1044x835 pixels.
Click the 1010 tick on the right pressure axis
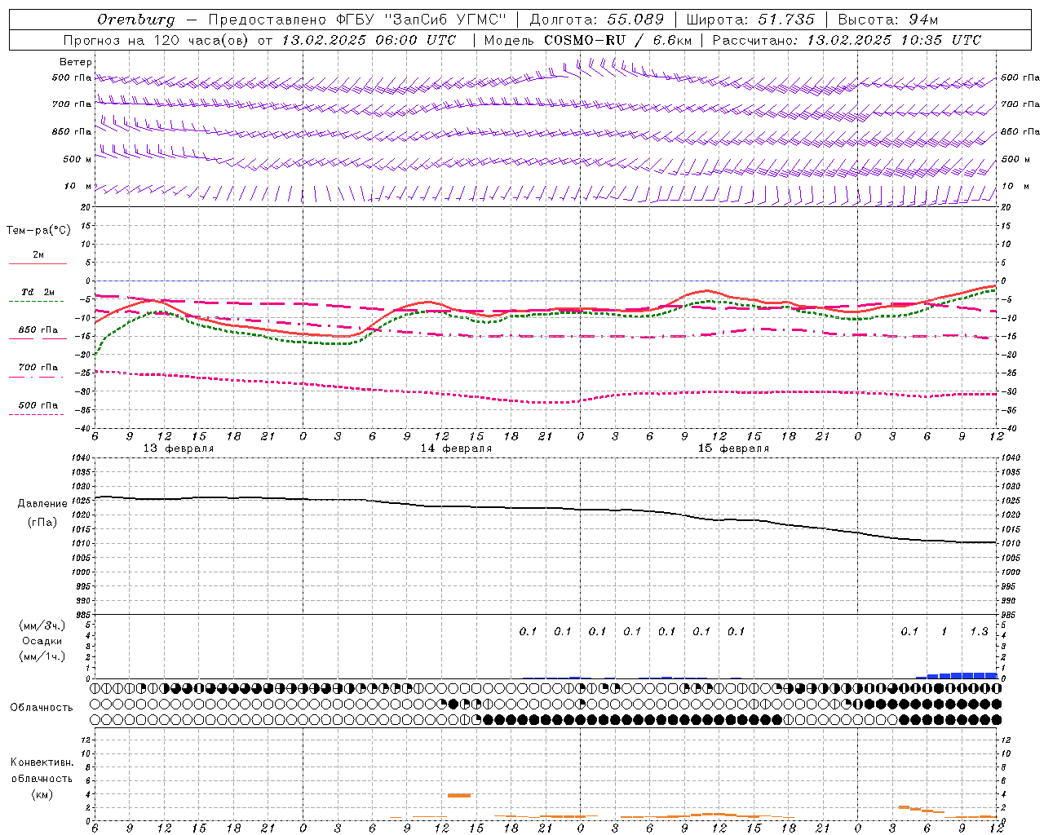coord(1010,543)
